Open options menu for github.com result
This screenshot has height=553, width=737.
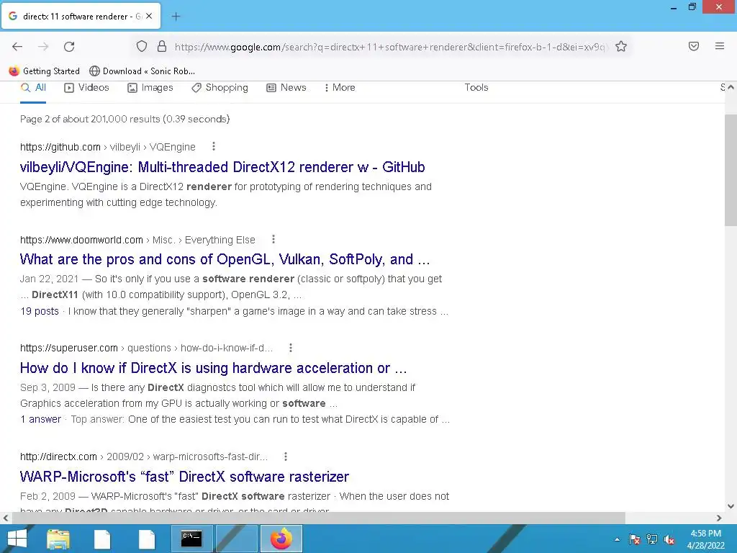coord(214,147)
